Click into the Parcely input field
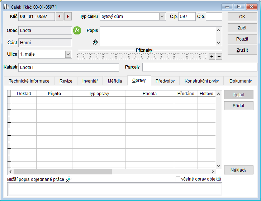Viewport: 261px width, 201px height. tap(200, 67)
